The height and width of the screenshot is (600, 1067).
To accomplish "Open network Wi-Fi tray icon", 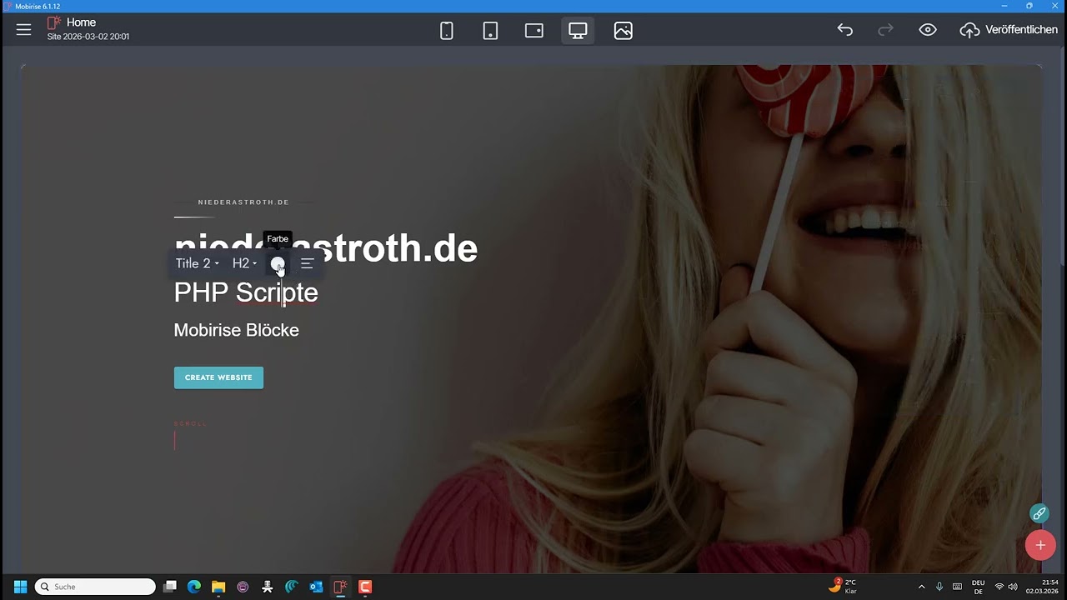I will click(x=999, y=587).
